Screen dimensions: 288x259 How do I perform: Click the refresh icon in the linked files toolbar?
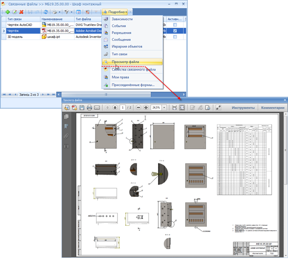coord(45,11)
